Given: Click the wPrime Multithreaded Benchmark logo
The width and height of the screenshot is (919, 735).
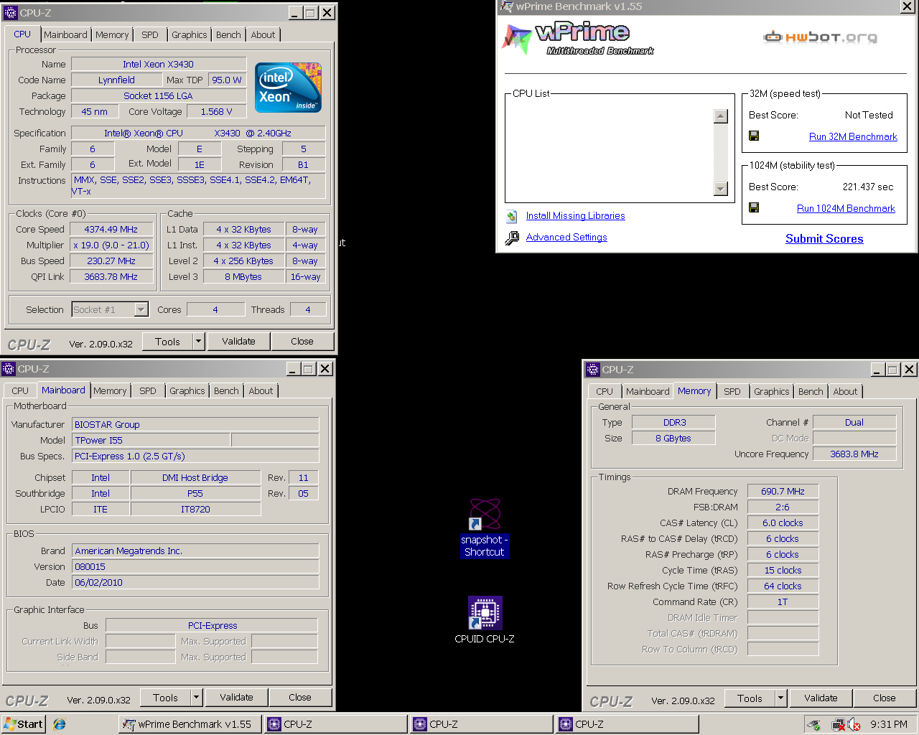Looking at the screenshot, I should coord(578,39).
